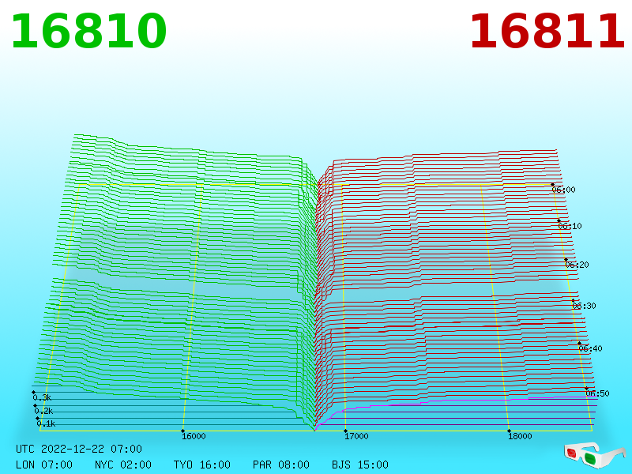632x474 pixels.
Task: Click the TYO 16:00 clock
Action: 202,465
